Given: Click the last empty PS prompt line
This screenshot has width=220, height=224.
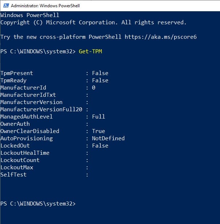Looking at the screenshot, I should 38,204.
